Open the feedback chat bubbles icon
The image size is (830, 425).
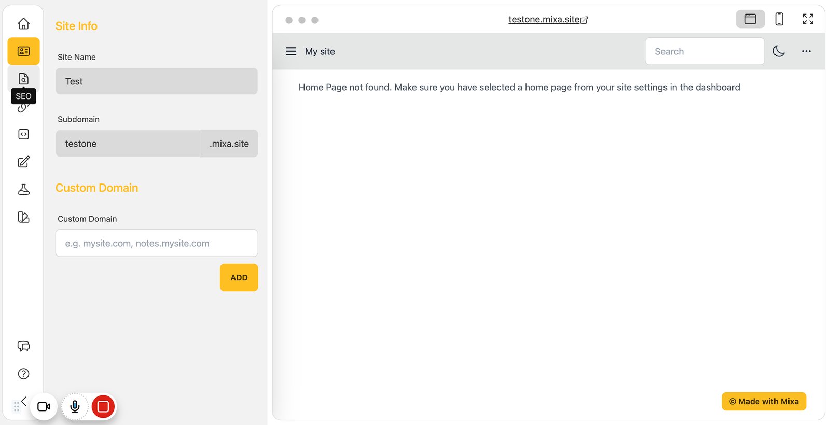pyautogui.click(x=23, y=346)
